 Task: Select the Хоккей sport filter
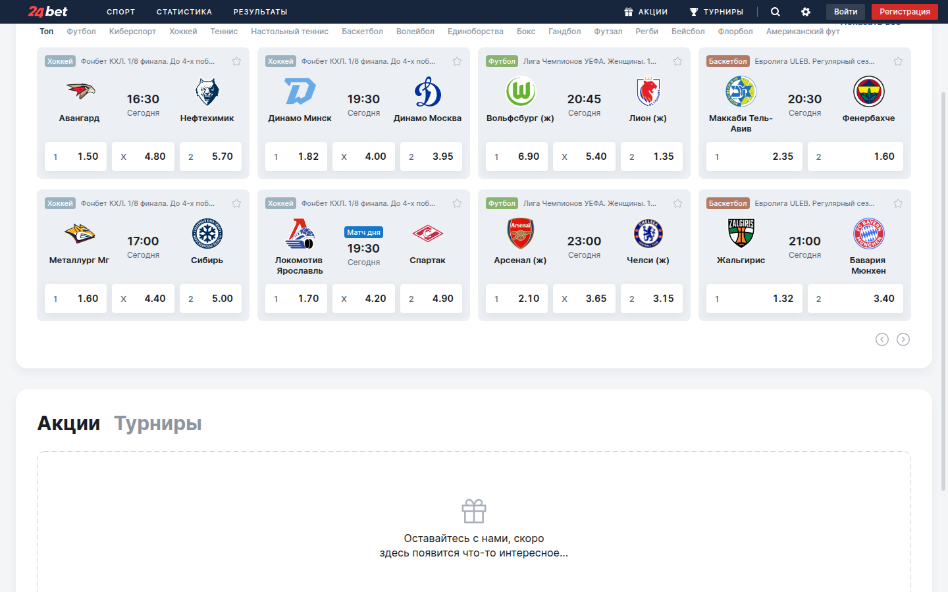183,32
